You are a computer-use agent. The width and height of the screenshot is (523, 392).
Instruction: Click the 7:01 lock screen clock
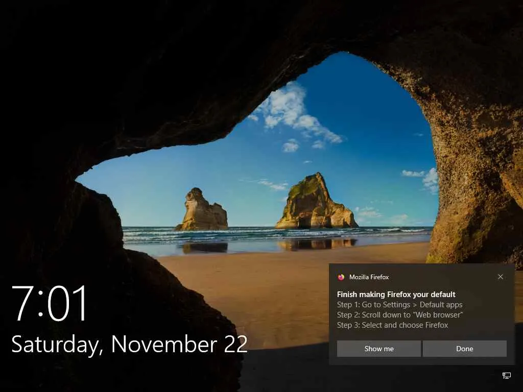pos(50,303)
